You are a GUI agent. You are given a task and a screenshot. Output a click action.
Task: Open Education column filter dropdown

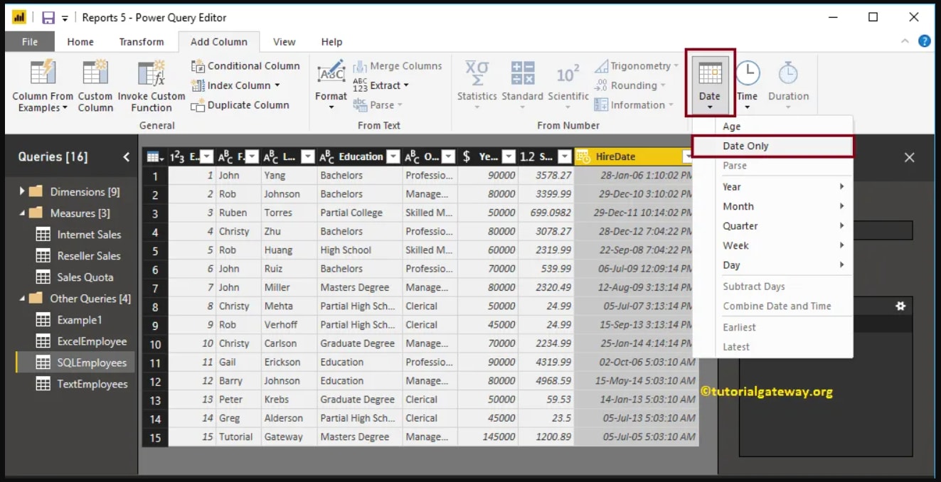[393, 157]
